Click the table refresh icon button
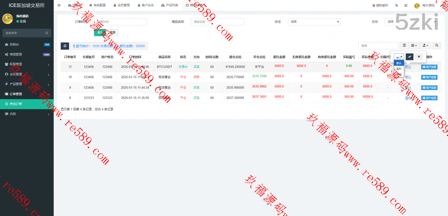The image size is (448, 216). [65, 46]
